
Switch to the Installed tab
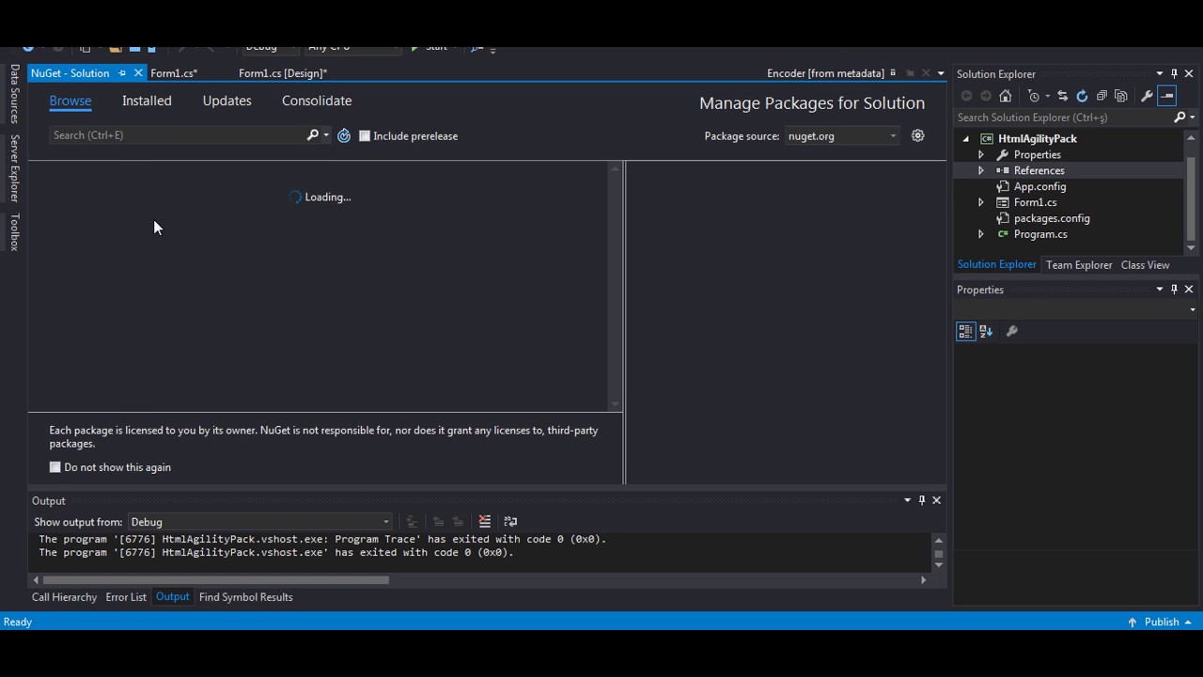point(147,101)
